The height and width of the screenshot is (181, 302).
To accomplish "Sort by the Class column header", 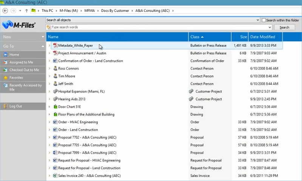I will [210, 37].
